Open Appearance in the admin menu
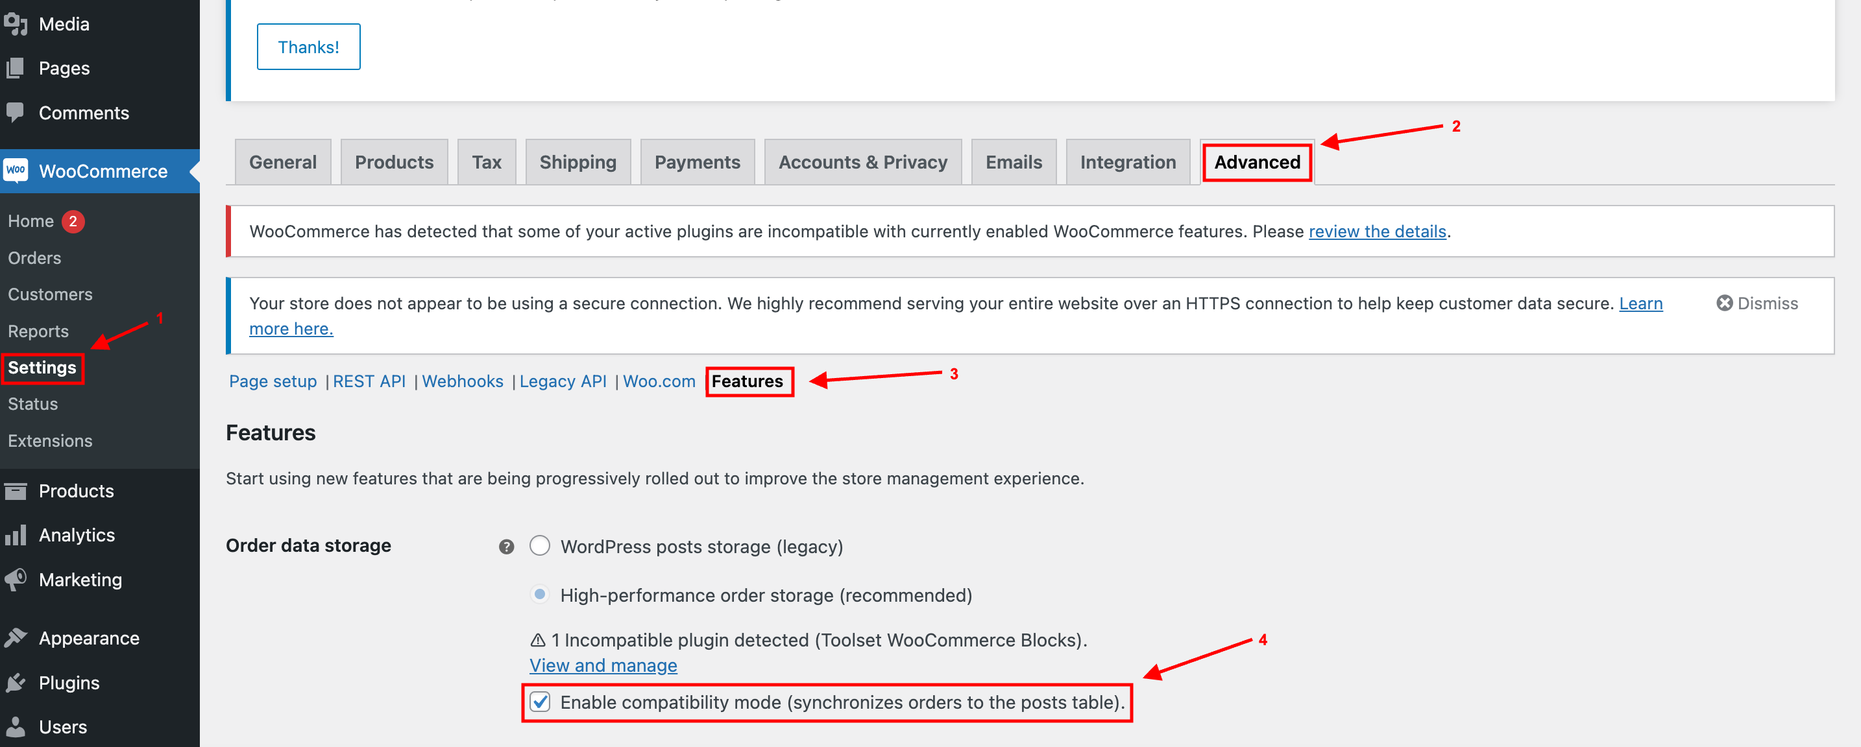The height and width of the screenshot is (747, 1861). pos(100,638)
